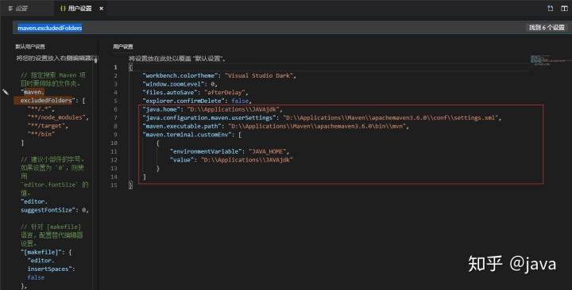Click the "afterDelay" value

[x=225, y=93]
